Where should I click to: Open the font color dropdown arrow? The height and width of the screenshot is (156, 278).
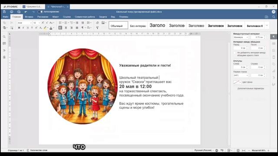point(53,28)
